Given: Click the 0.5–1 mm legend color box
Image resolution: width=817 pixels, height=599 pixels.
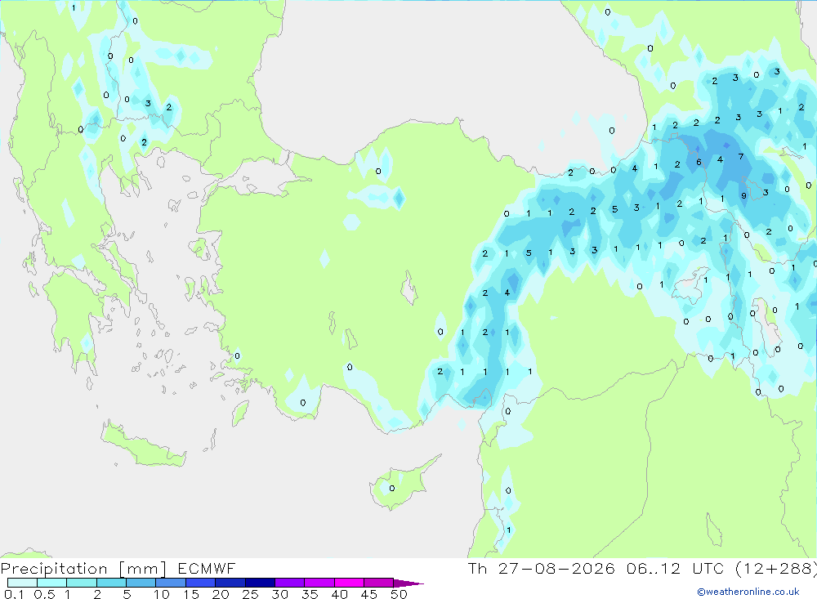Looking at the screenshot, I should (52, 583).
